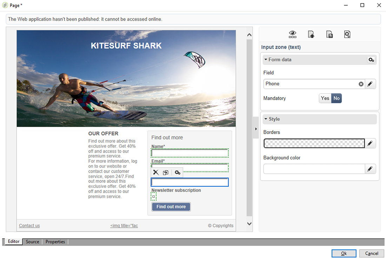This screenshot has height=260, width=386.
Task: Edit Borders style with pencil icon
Action: point(370,143)
